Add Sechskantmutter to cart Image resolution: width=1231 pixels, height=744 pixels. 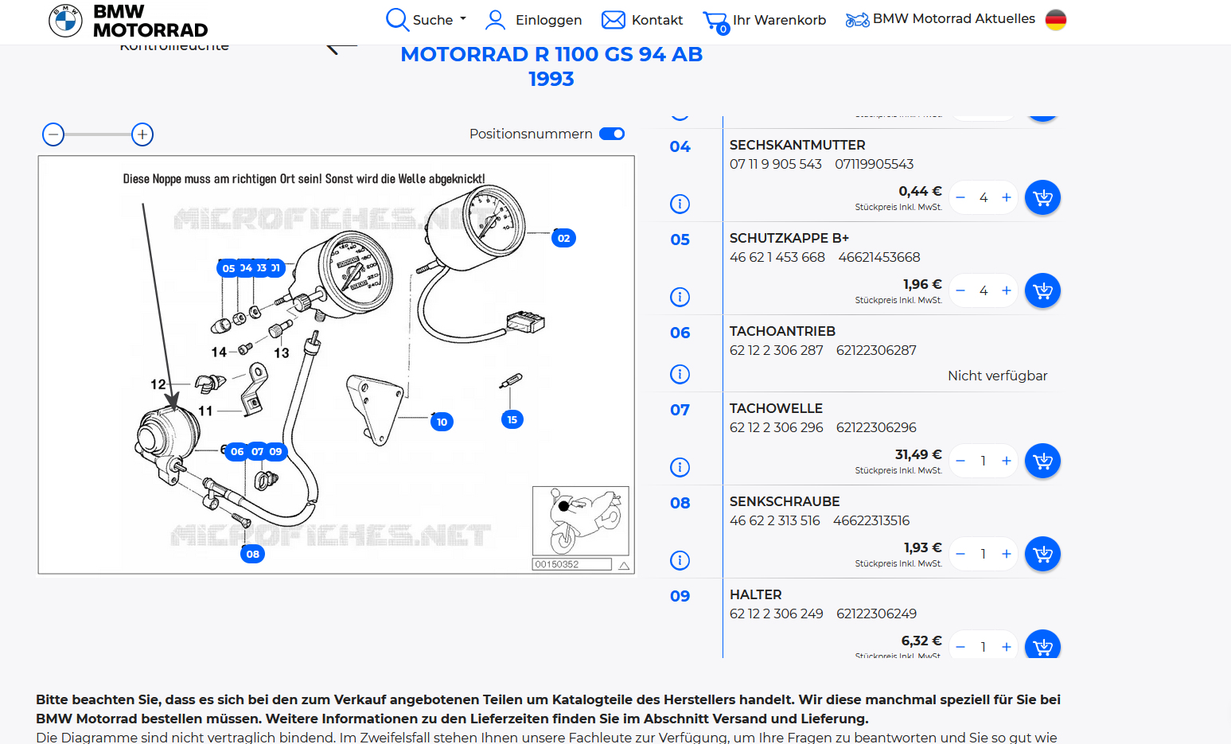(x=1042, y=197)
